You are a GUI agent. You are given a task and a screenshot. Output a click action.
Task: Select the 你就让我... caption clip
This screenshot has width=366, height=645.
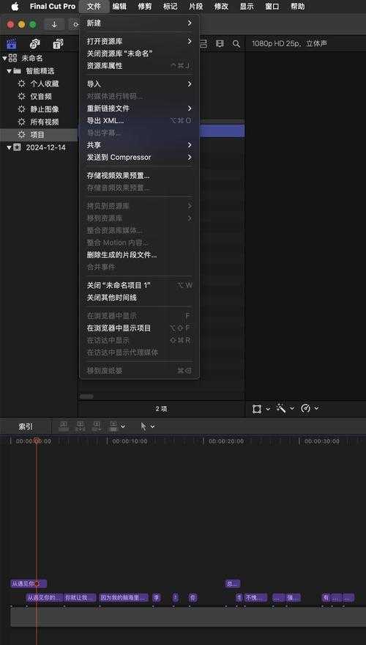tap(80, 597)
